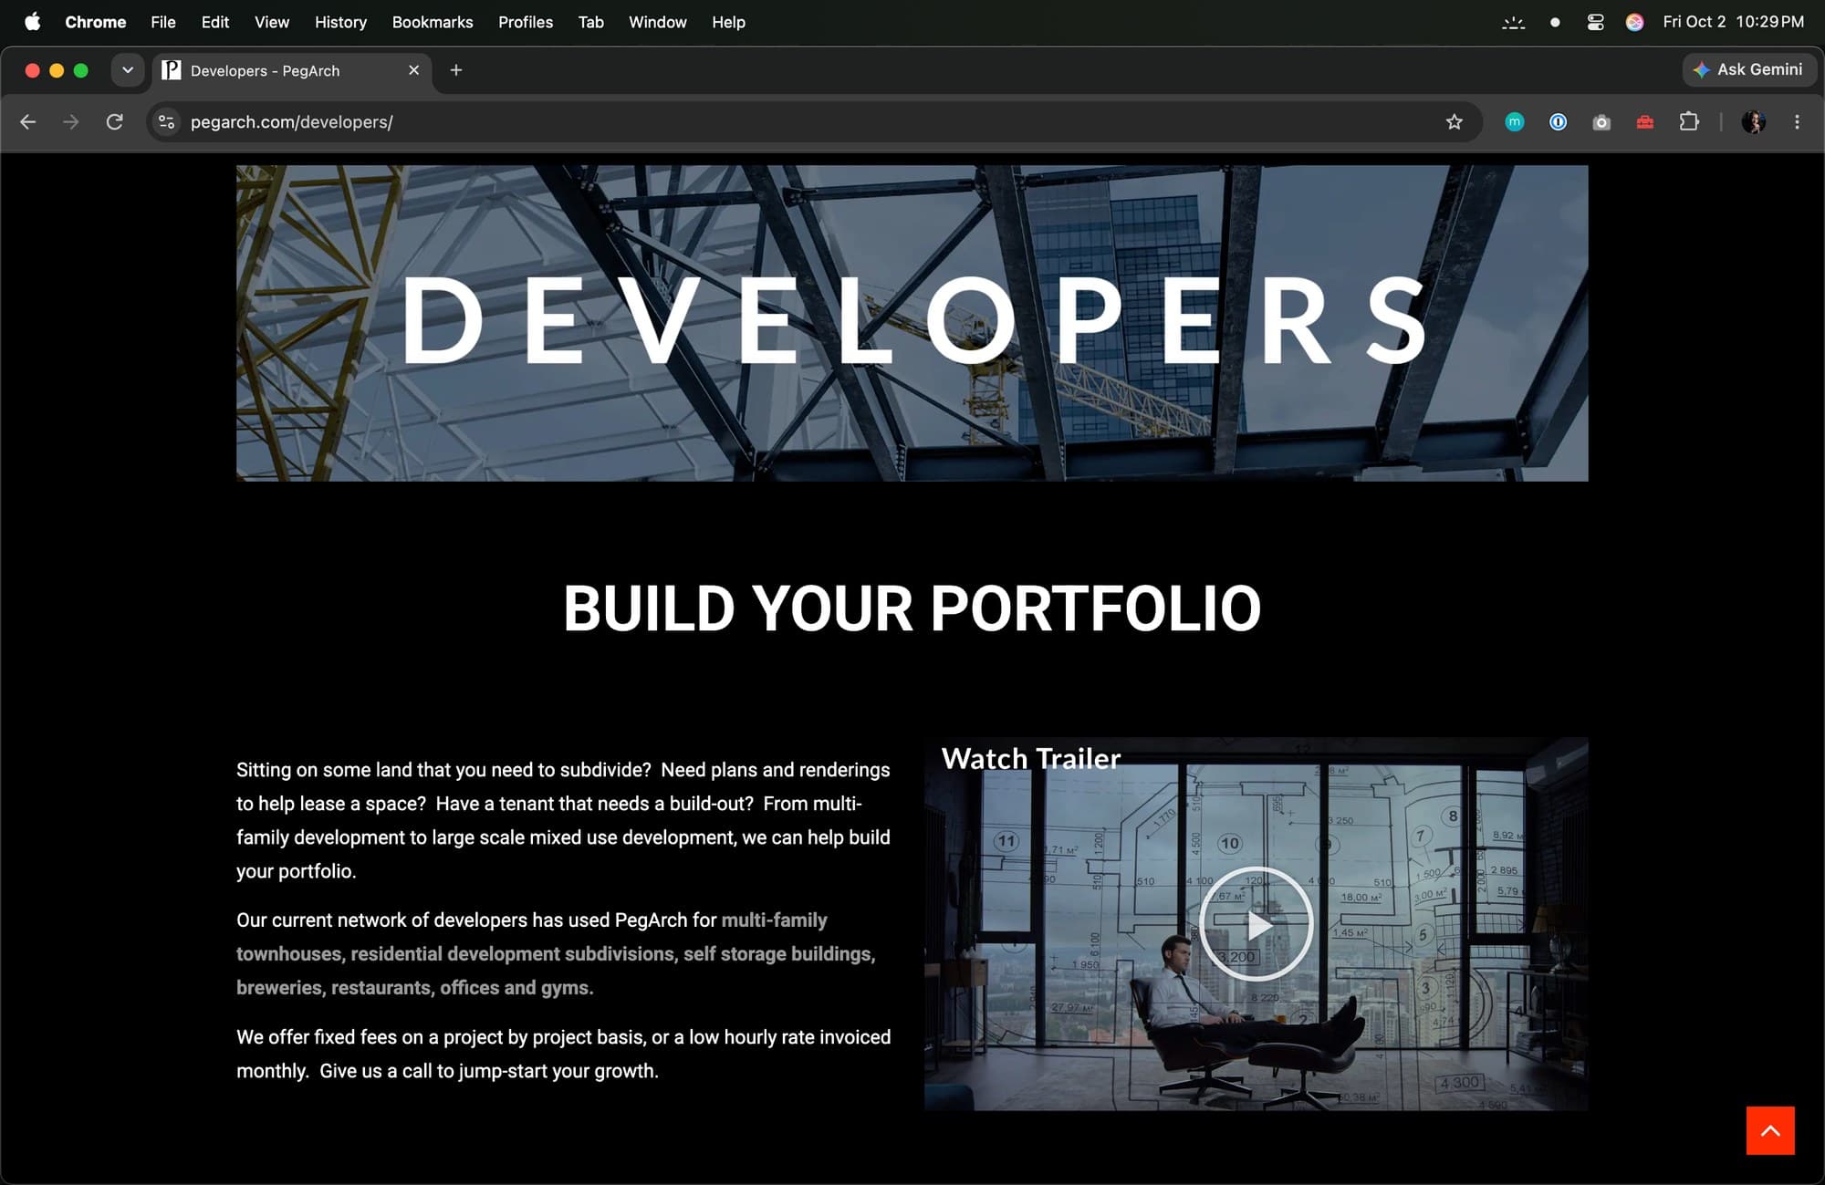Click the Control Center menu bar icon
Image resolution: width=1825 pixels, height=1185 pixels.
click(x=1595, y=22)
